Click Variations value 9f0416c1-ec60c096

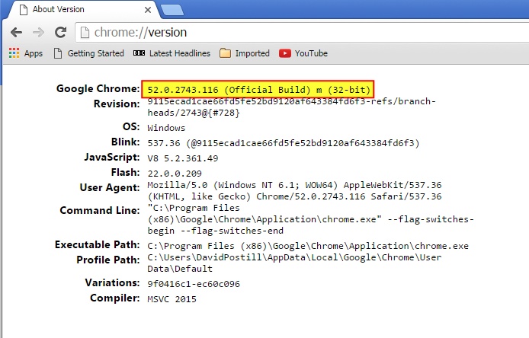(x=194, y=284)
